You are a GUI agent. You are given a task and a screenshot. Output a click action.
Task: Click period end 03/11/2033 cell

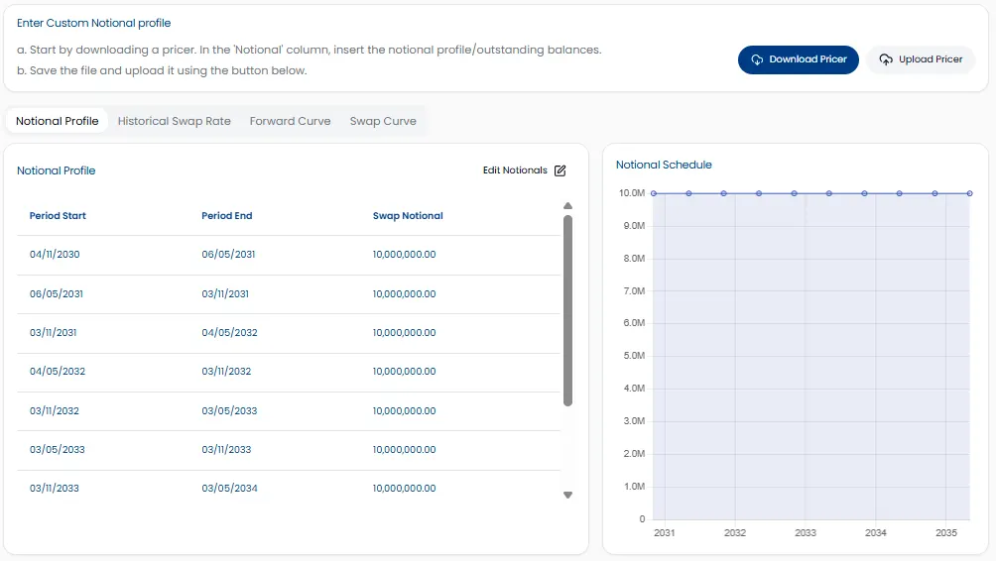[226, 449]
